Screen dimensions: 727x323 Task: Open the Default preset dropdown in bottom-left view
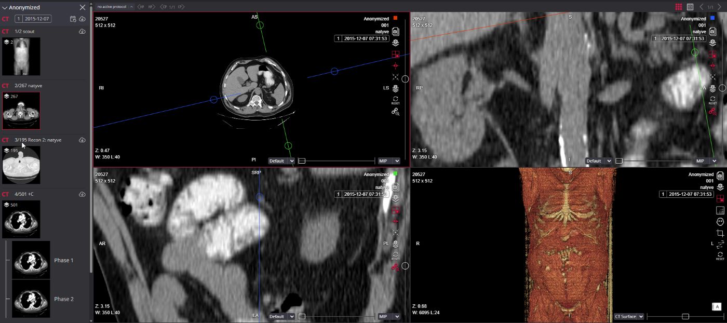point(281,316)
